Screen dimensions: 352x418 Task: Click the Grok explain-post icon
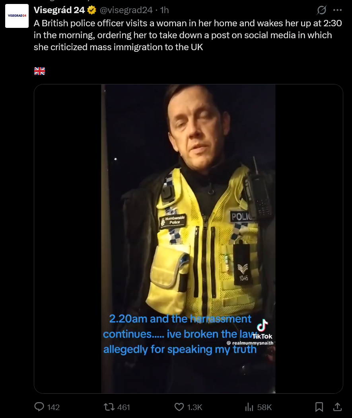[x=321, y=10]
